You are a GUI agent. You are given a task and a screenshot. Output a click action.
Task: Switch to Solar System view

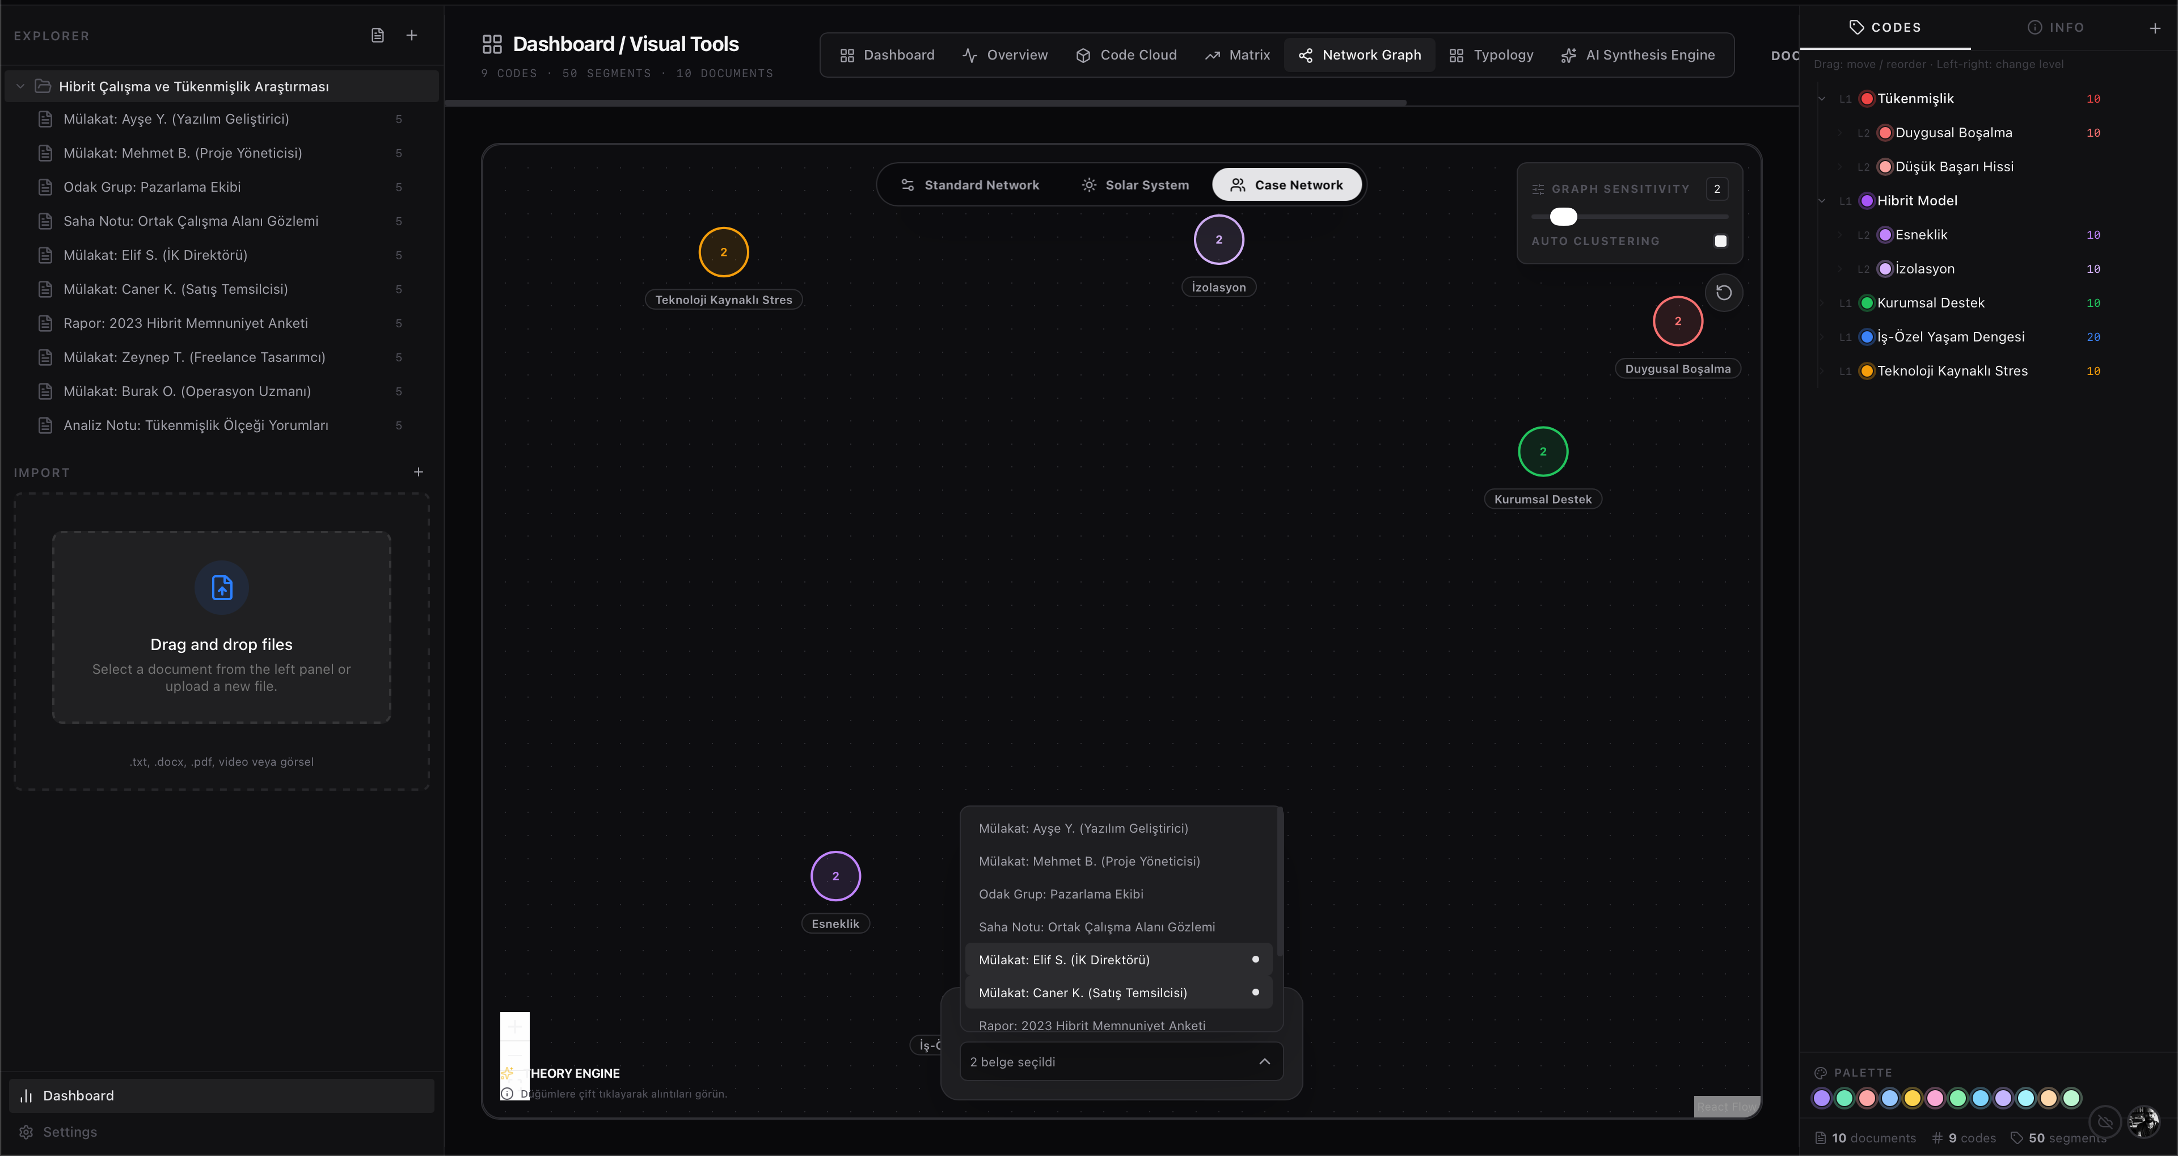[x=1134, y=185]
